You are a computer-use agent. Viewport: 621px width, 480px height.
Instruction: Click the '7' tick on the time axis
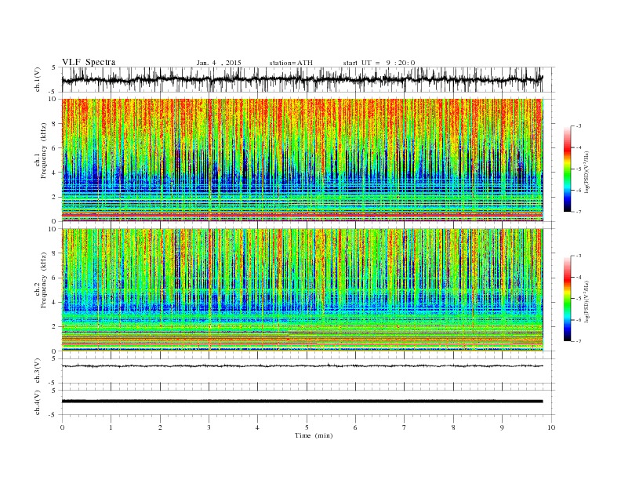[405, 427]
